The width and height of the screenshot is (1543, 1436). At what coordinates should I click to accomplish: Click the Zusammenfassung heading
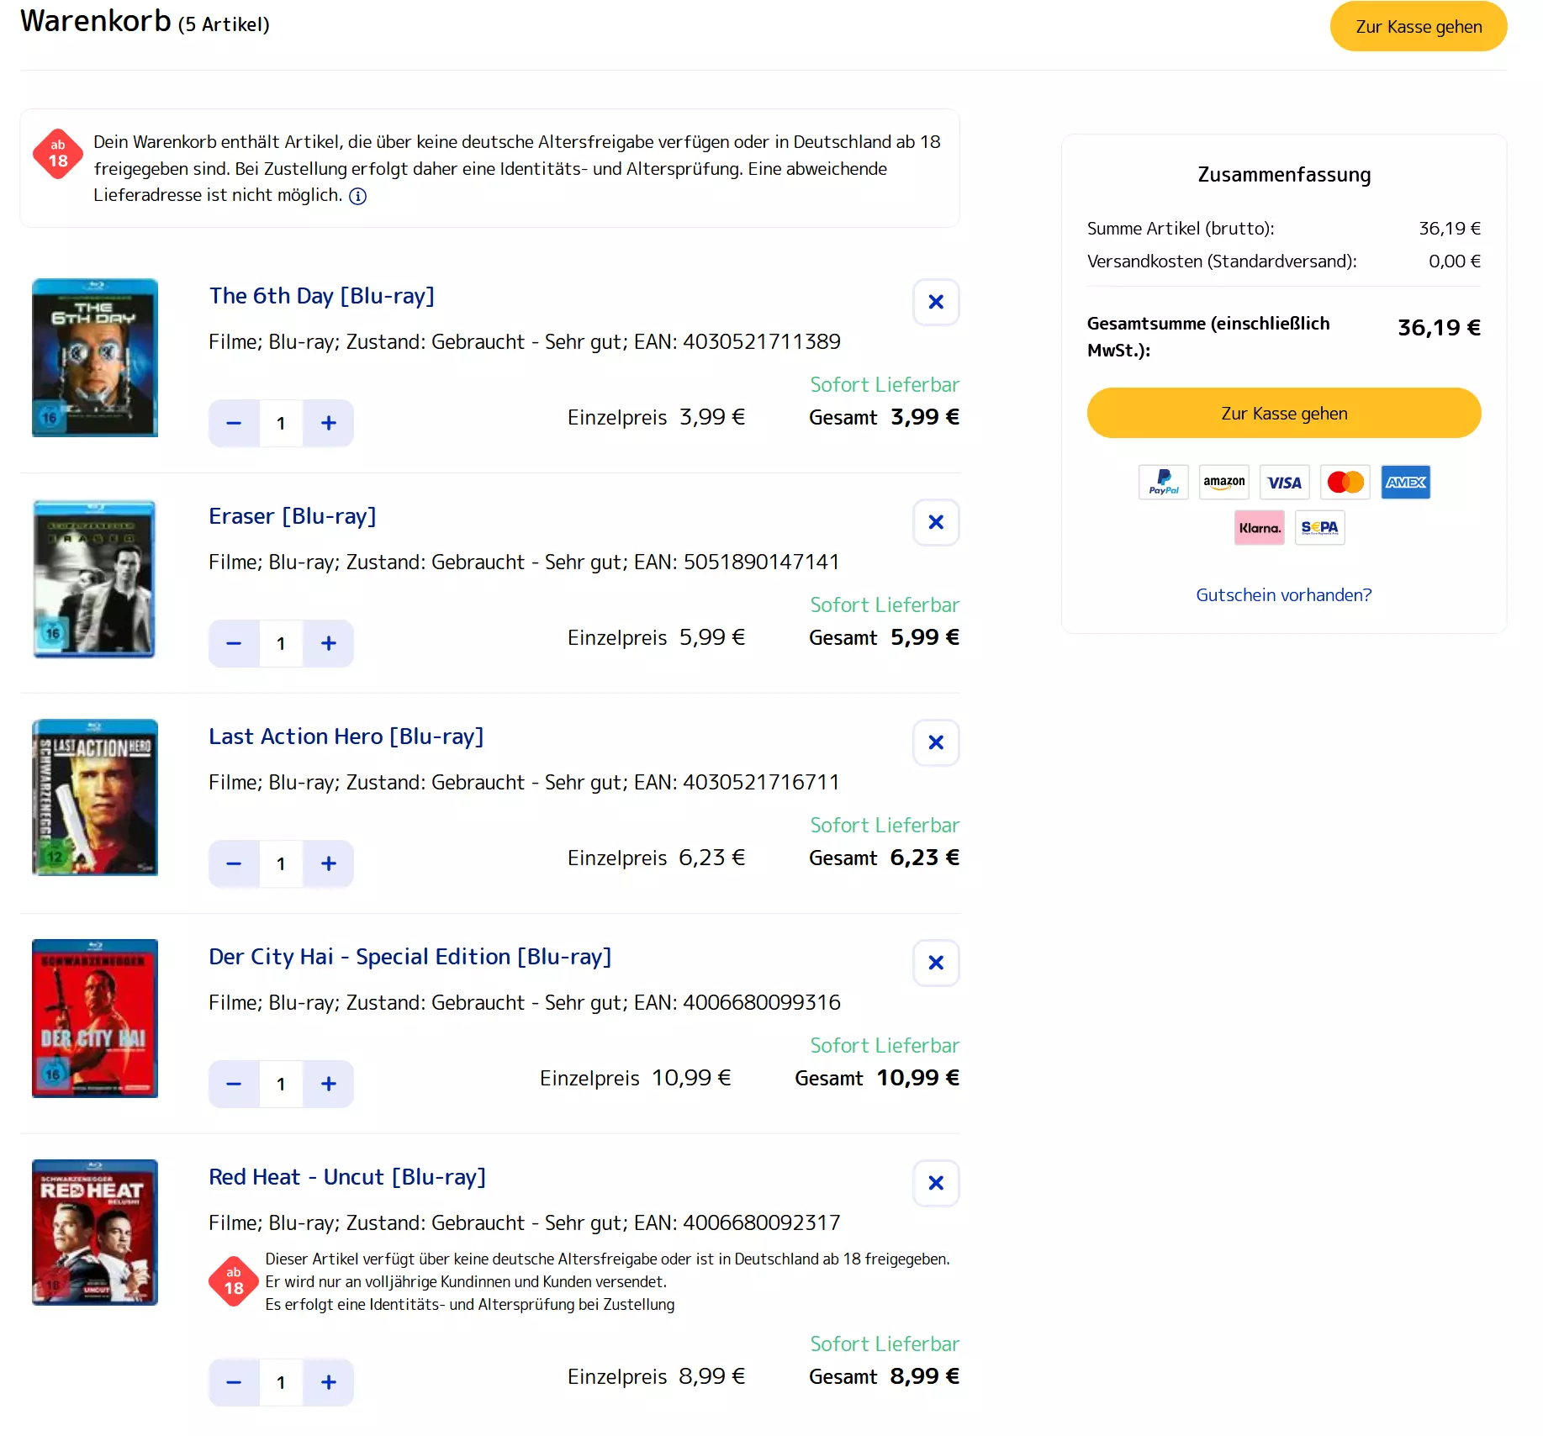pyautogui.click(x=1284, y=175)
